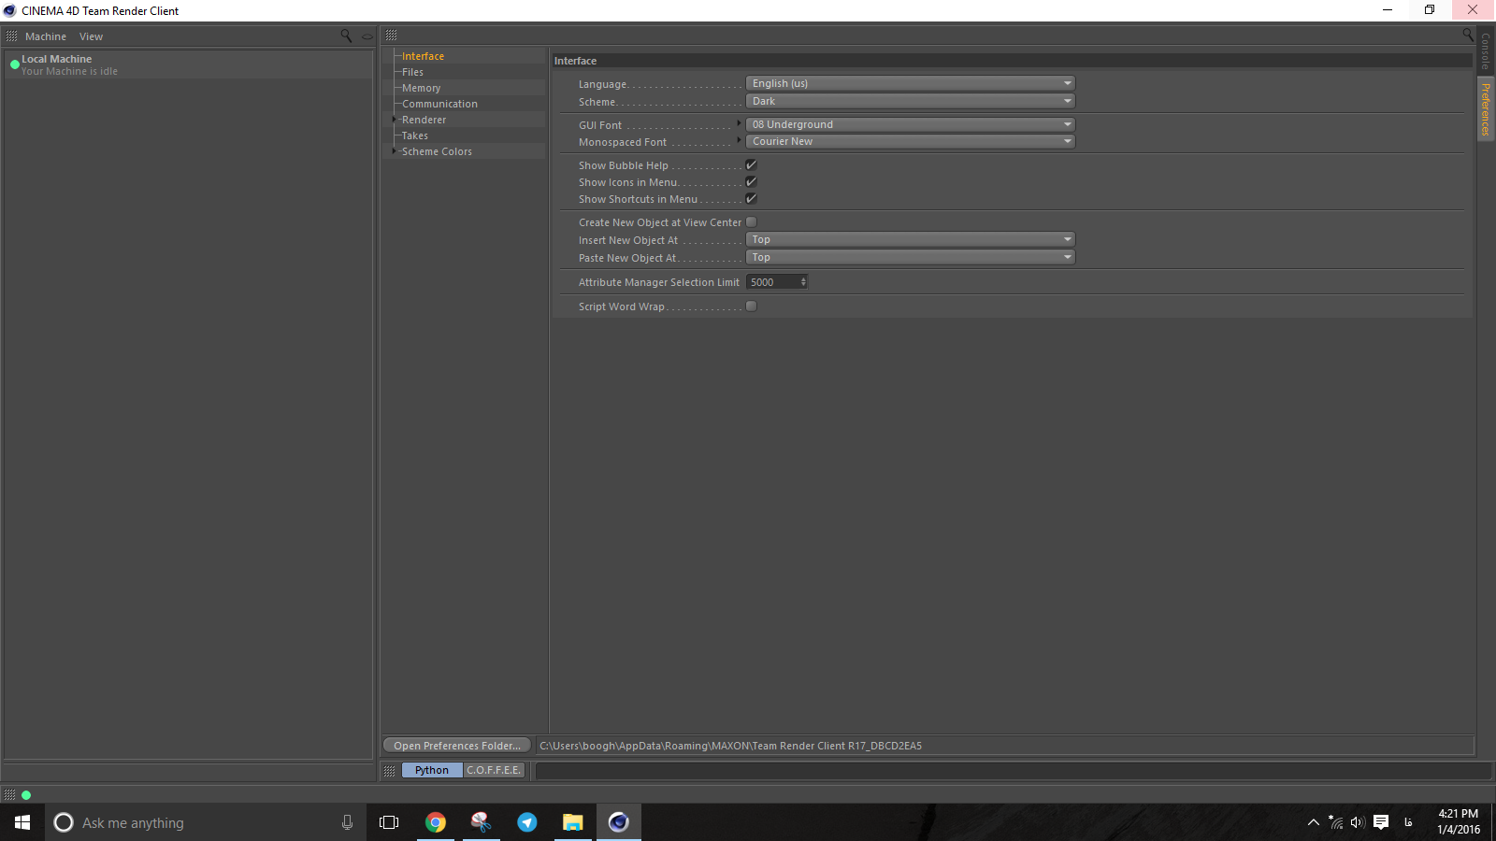Image resolution: width=1496 pixels, height=841 pixels.
Task: Open the View menu
Action: (91, 36)
